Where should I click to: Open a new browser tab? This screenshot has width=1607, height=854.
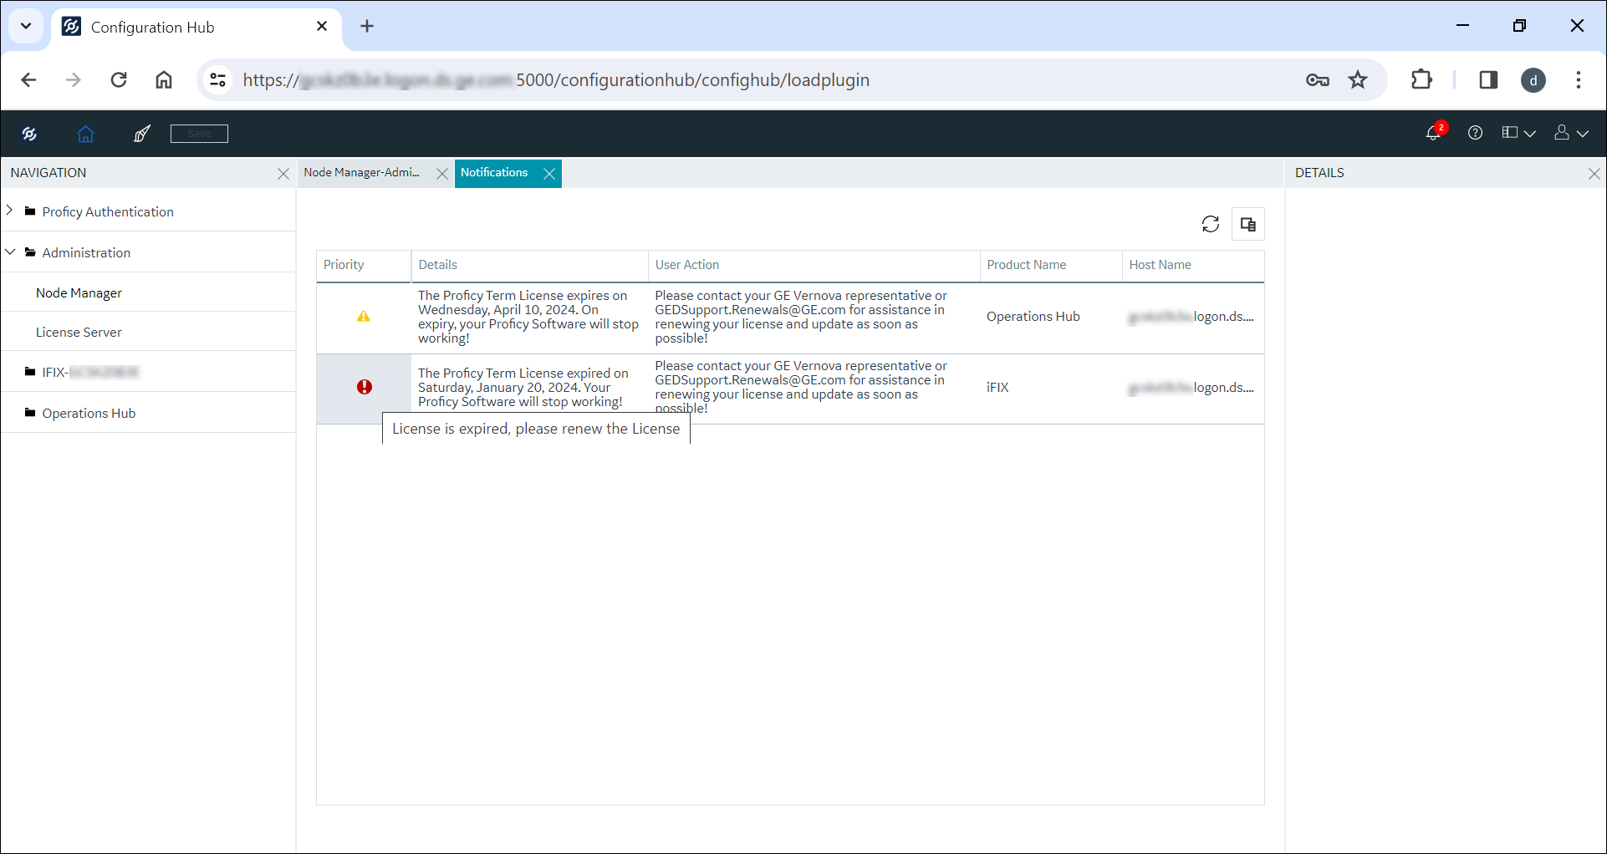(x=367, y=27)
